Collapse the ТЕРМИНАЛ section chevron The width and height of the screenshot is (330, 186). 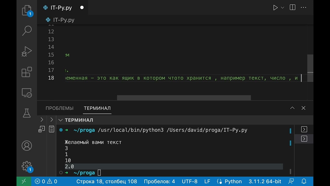tap(60, 120)
